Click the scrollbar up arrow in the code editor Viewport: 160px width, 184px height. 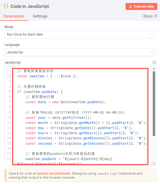tap(154, 68)
